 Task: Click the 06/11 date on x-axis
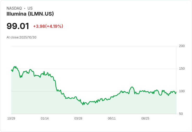112,118
